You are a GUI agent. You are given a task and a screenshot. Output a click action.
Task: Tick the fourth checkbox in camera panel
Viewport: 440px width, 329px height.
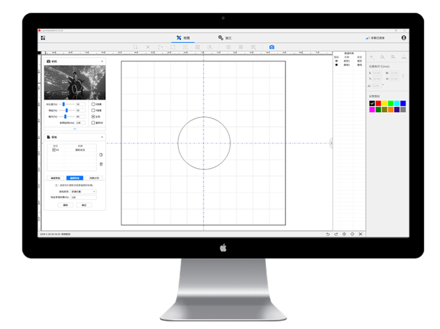click(x=93, y=123)
